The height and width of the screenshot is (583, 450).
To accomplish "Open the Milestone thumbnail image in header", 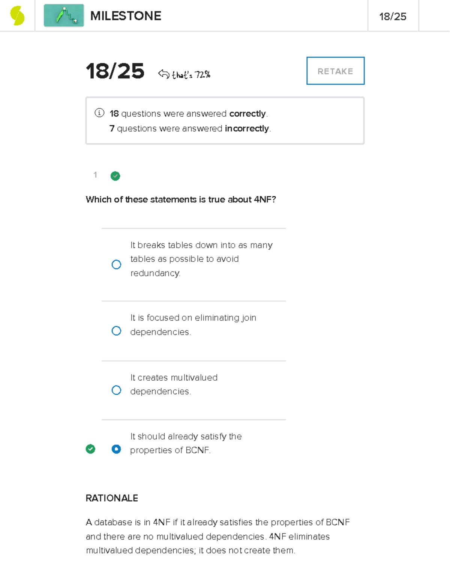I will pyautogui.click(x=64, y=16).
